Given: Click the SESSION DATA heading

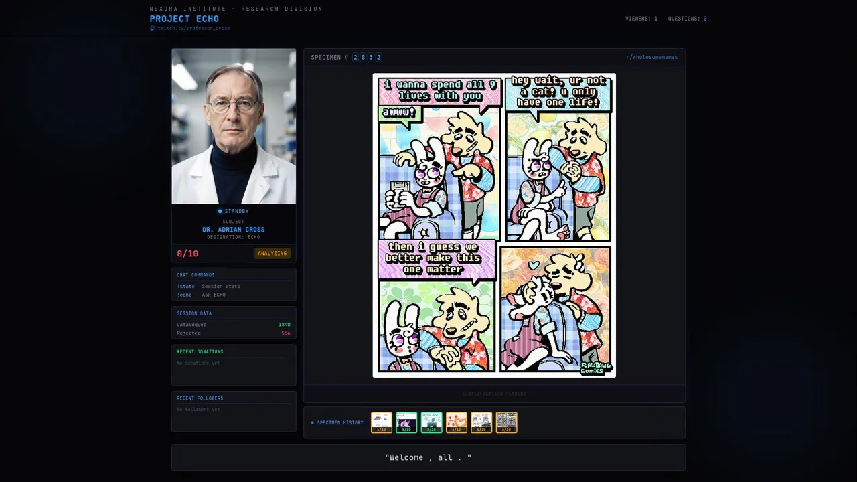Looking at the screenshot, I should click(x=194, y=313).
